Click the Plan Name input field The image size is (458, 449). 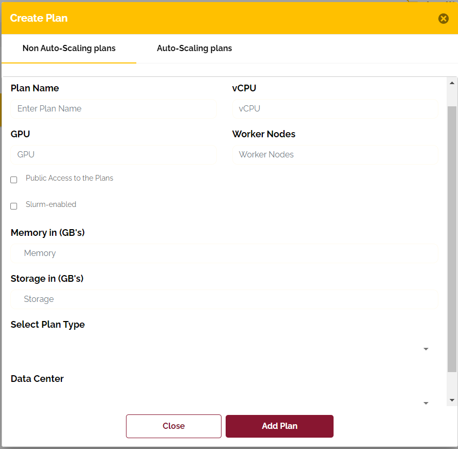click(114, 109)
